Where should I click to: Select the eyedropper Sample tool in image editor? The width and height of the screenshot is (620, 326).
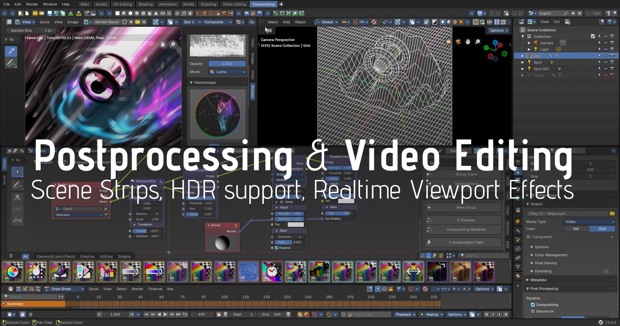point(11,51)
